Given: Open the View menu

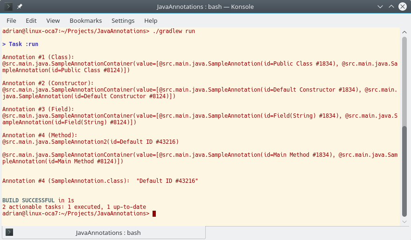Looking at the screenshot, I should click(x=53, y=20).
